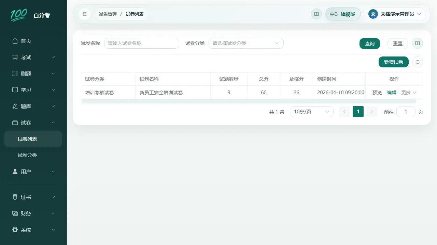Expand the 学习 menu chevron
Viewport: 437px width, 245px height.
click(53, 90)
